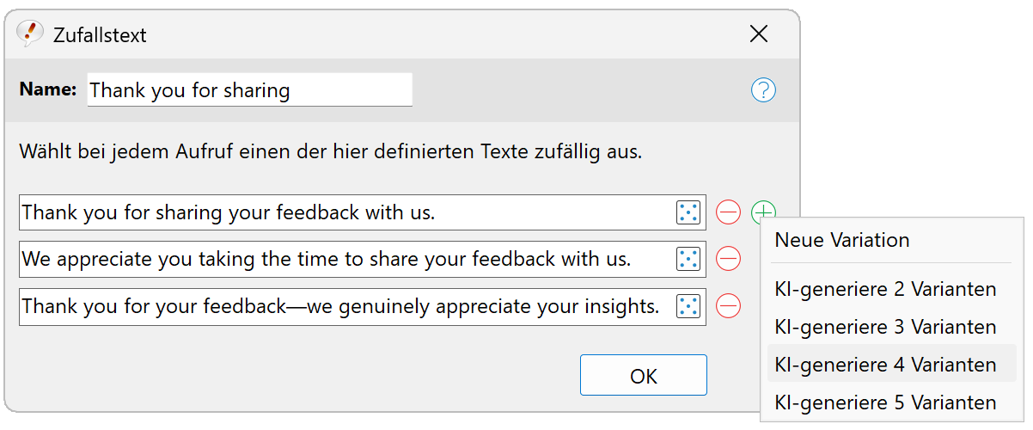
Task: Remove the first text 'Thank you for sharing your feedback'
Action: point(728,212)
